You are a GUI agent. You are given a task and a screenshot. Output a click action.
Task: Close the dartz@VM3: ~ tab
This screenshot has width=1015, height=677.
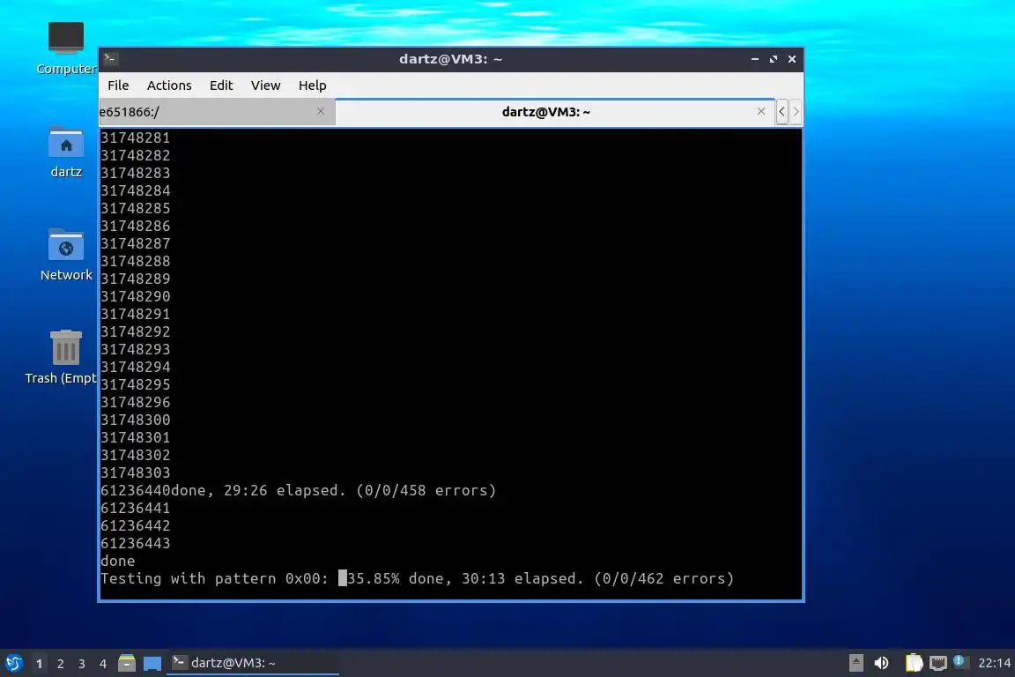761,111
